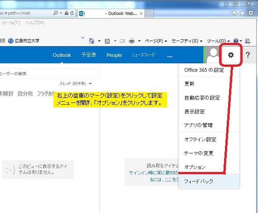Open the ページ(P) dropdown menu

click(x=156, y=41)
